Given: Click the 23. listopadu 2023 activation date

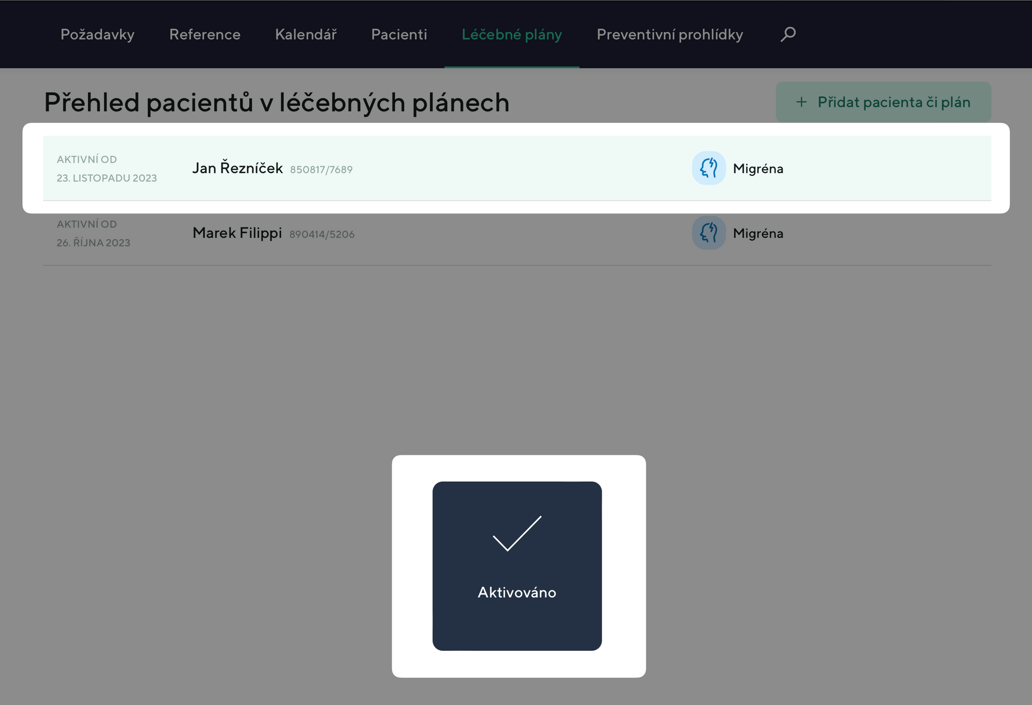Looking at the screenshot, I should (107, 178).
